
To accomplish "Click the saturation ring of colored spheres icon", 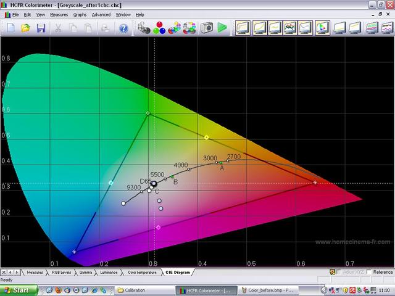I will click(x=189, y=28).
